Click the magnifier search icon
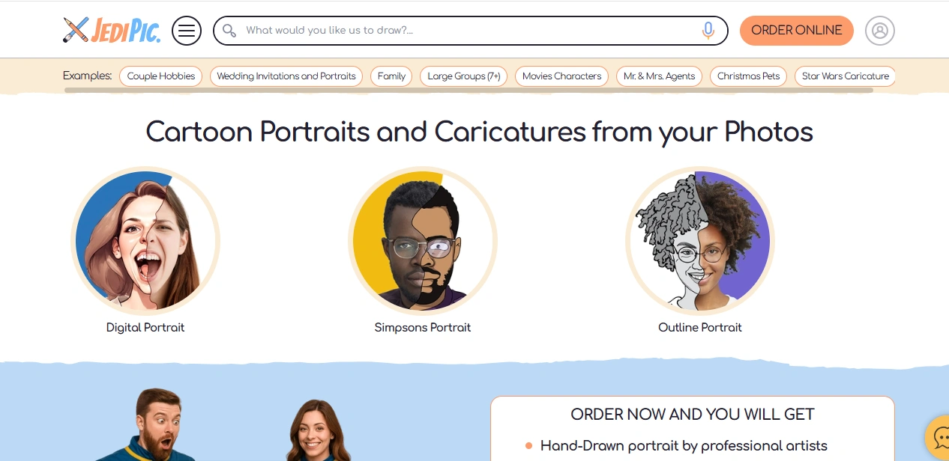 click(229, 31)
